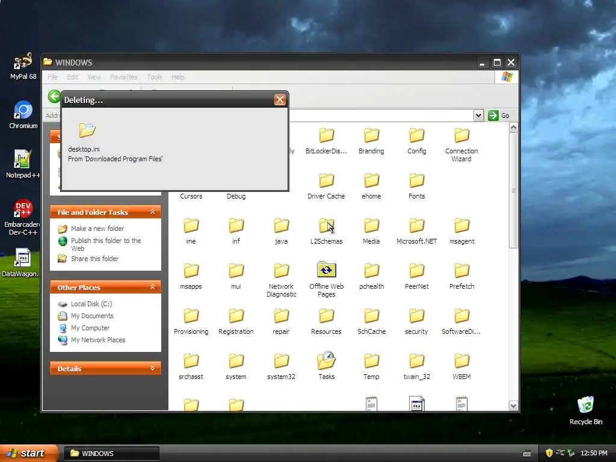Open the Edit menu
This screenshot has height=462, width=616.
coord(72,77)
